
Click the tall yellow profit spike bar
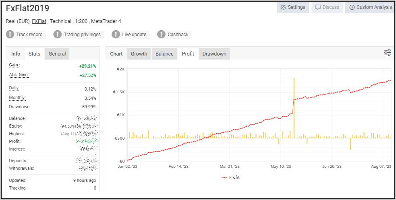pyautogui.click(x=294, y=109)
